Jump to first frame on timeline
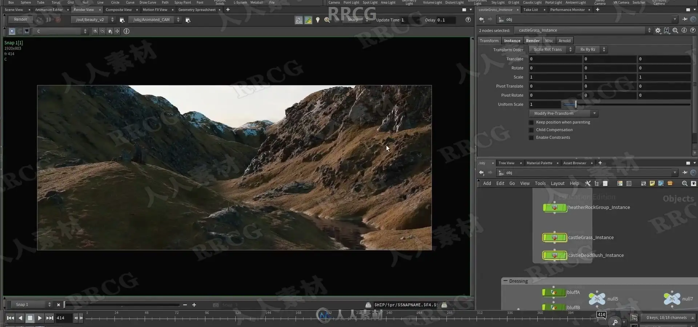The width and height of the screenshot is (698, 327). click(x=11, y=318)
